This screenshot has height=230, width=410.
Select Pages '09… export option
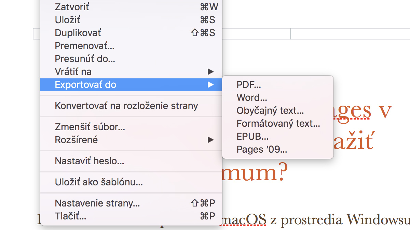tap(278, 149)
